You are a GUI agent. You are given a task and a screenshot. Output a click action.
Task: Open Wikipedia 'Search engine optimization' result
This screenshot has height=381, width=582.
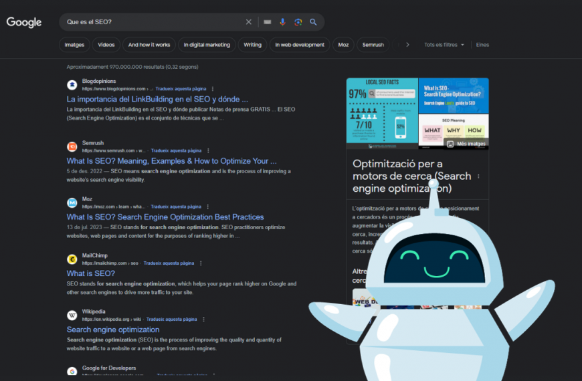[113, 330]
